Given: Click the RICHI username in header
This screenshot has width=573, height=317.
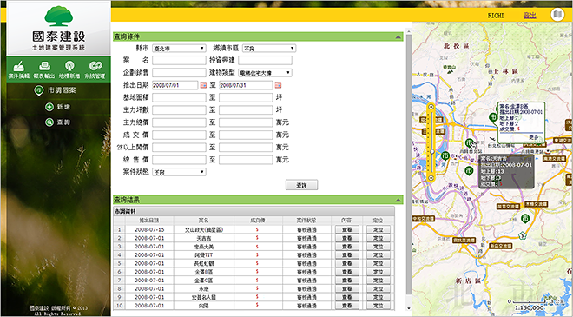Looking at the screenshot, I should point(496,16).
